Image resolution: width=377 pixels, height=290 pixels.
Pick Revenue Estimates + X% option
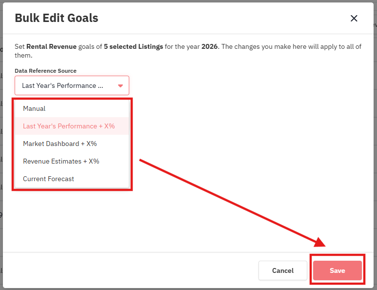click(72, 161)
